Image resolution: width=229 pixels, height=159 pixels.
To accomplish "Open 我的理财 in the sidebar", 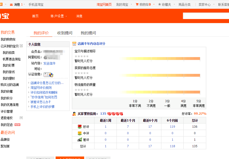I will pos(9,78).
